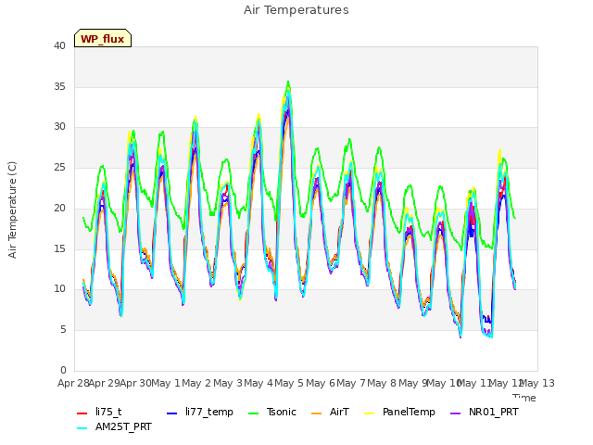This screenshot has width=593, height=445.
Task: Click the May 5 x-axis date label
Action: pyautogui.click(x=289, y=383)
